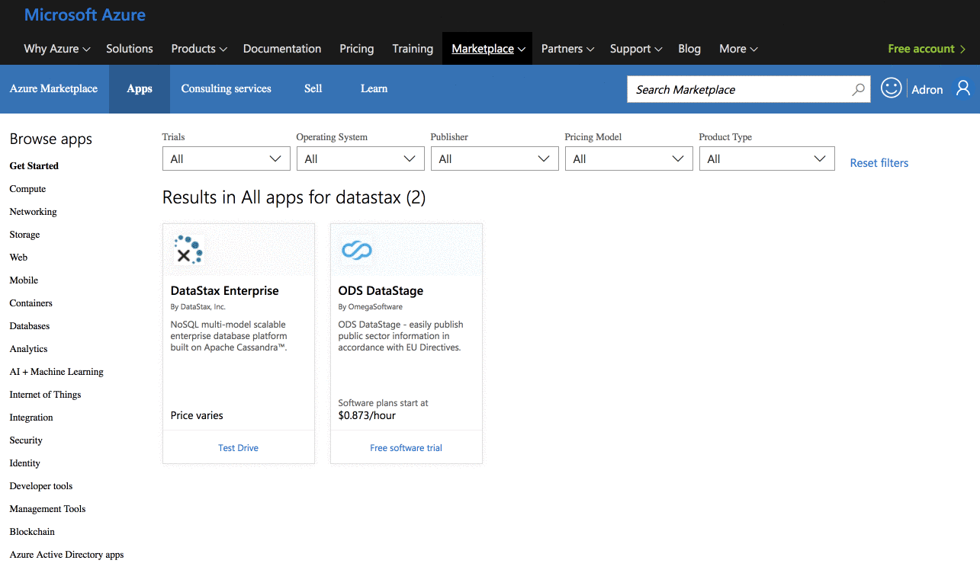Click the user profile avatar icon

963,88
